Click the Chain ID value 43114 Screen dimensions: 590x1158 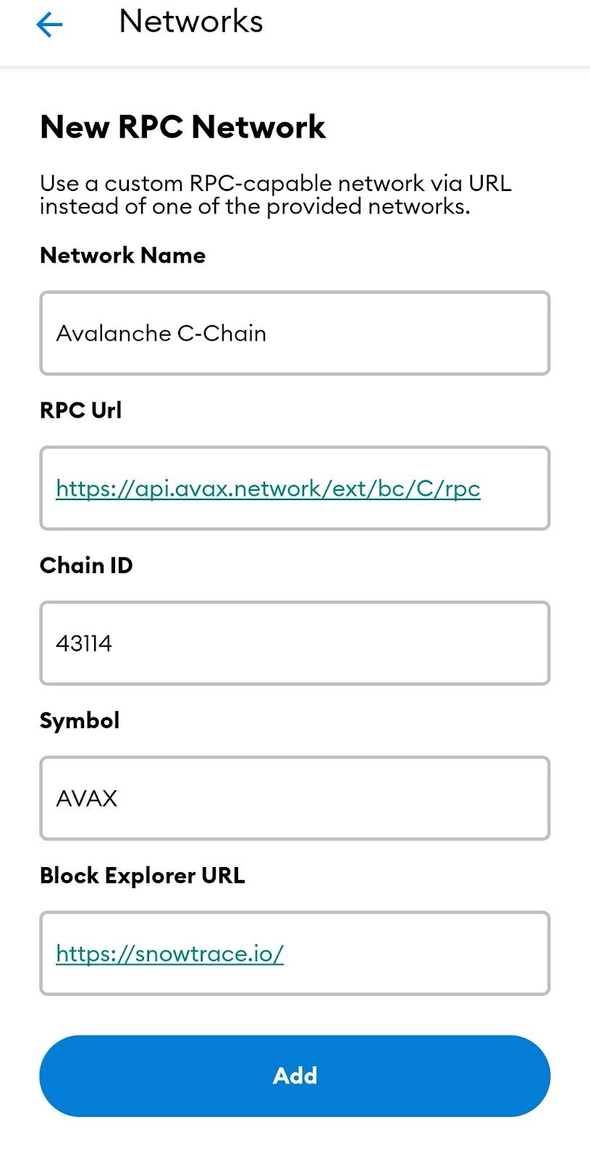(x=84, y=643)
